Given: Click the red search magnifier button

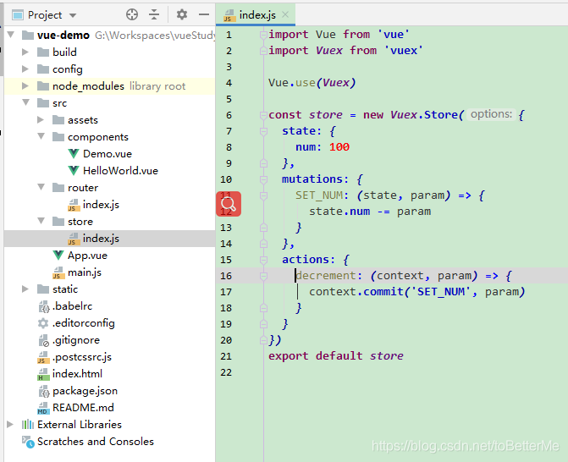Looking at the screenshot, I should (x=229, y=204).
